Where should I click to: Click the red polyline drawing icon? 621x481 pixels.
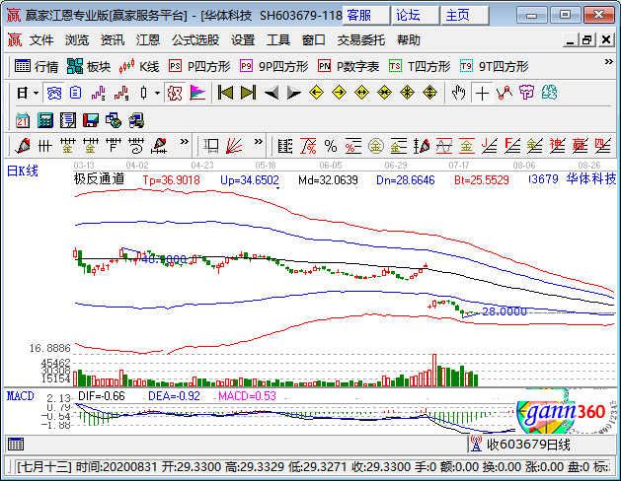505,93
